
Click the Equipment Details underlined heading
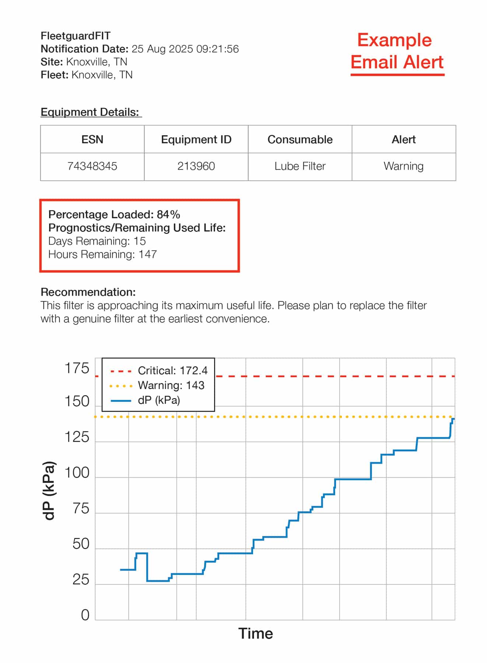[91, 112]
